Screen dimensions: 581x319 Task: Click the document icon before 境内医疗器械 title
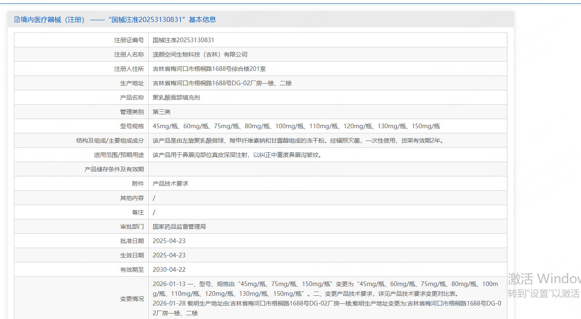[17, 19]
